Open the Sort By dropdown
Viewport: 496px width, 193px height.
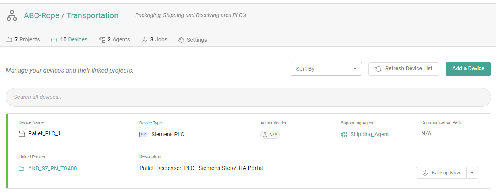(326, 69)
